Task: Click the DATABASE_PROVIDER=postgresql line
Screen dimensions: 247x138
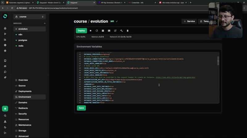Action: 97,54
